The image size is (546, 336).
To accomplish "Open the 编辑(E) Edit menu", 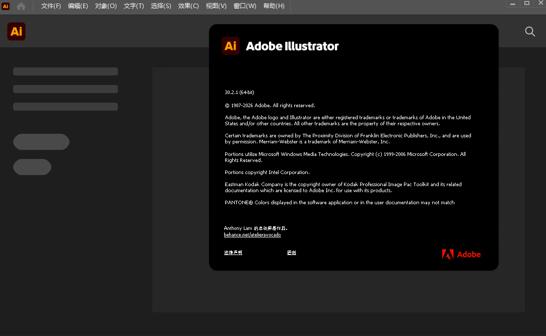I will pos(78,7).
